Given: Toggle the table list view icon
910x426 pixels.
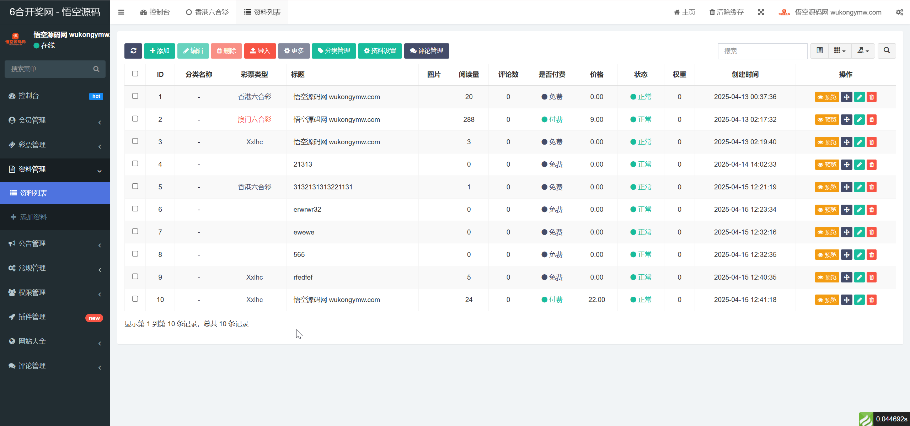Looking at the screenshot, I should pyautogui.click(x=820, y=51).
